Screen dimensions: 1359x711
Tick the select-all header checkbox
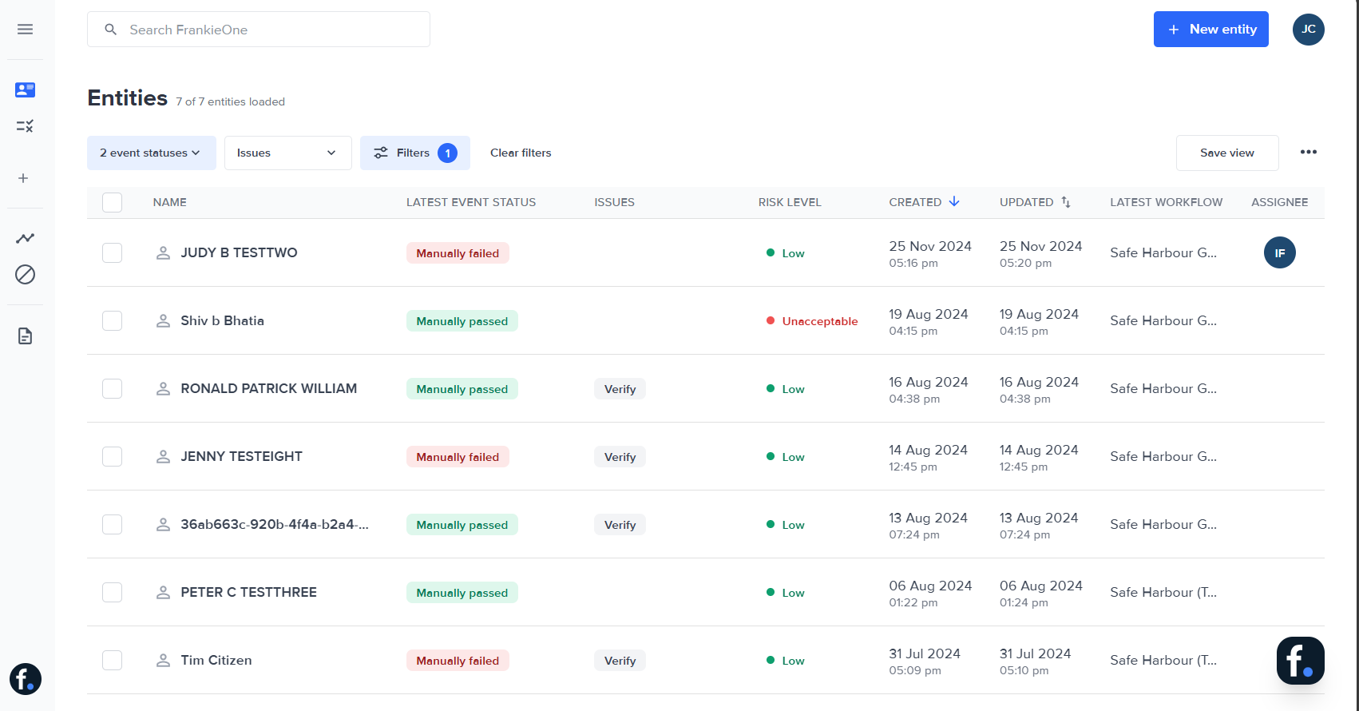pyautogui.click(x=113, y=203)
